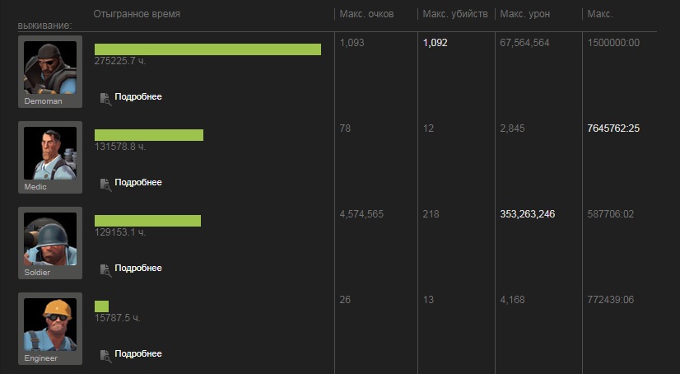Click the Engineer class portrait
The height and width of the screenshot is (374, 680).
tap(50, 324)
